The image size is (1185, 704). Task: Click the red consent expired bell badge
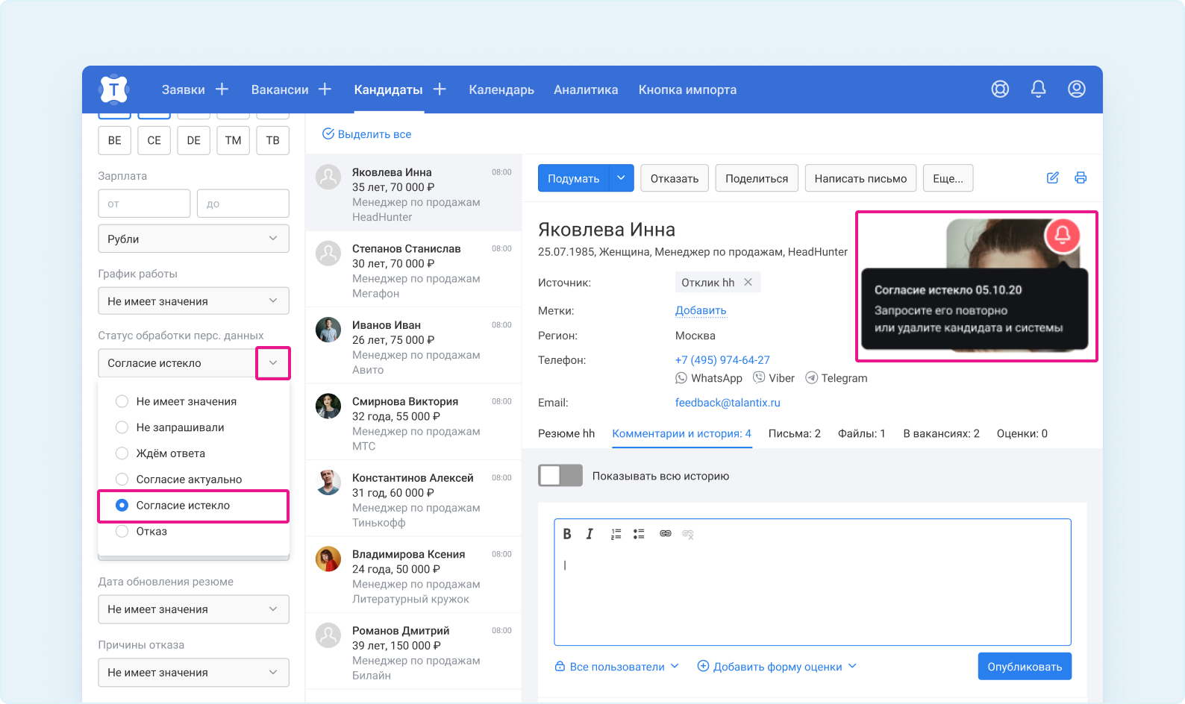click(x=1062, y=236)
